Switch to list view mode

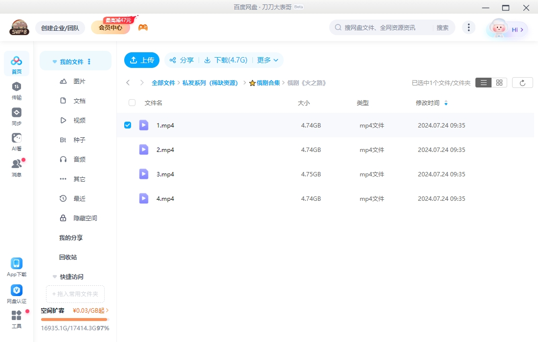[483, 83]
